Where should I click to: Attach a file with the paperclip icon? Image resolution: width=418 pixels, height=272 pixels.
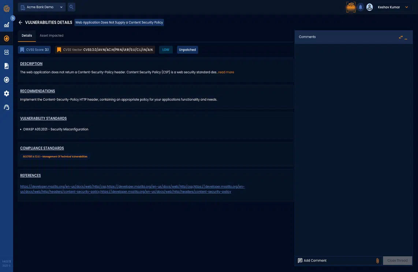377,261
